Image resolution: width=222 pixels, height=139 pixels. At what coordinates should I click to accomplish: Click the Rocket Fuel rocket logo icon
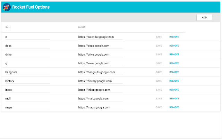tap(6, 7)
